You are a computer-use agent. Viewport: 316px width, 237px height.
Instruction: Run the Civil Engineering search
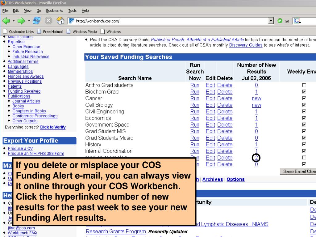coord(195,112)
